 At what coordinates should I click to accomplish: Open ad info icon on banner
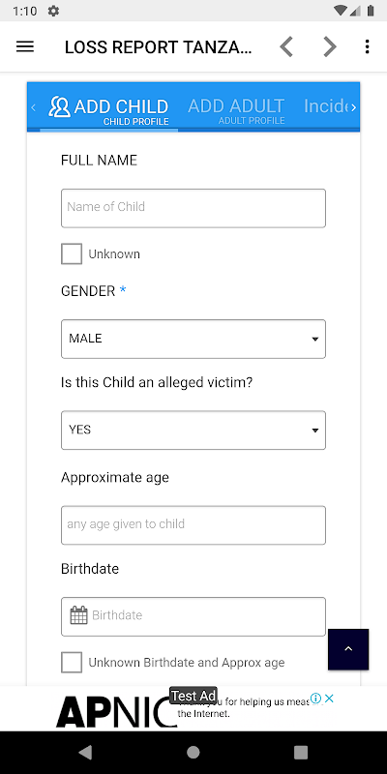316,698
